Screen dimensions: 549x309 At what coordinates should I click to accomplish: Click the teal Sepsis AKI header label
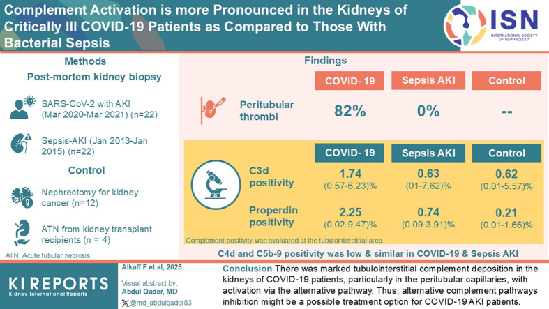point(428,153)
